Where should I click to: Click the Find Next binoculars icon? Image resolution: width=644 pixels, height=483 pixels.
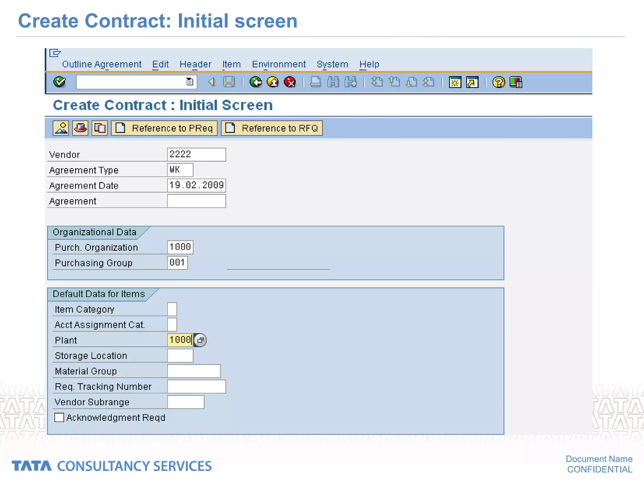tap(351, 82)
